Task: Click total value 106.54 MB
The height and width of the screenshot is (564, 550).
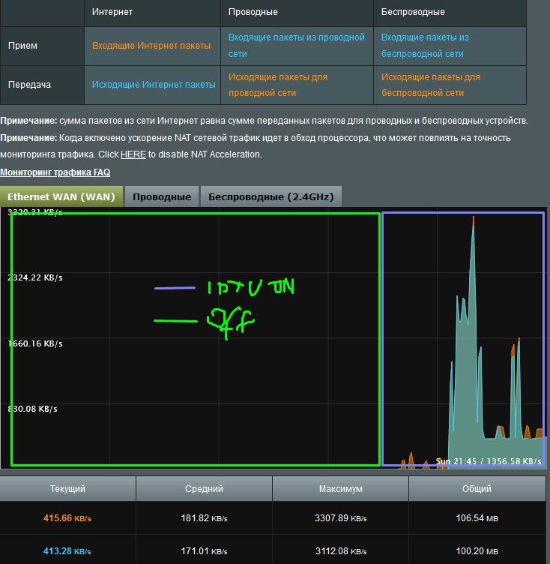Action: tap(477, 518)
